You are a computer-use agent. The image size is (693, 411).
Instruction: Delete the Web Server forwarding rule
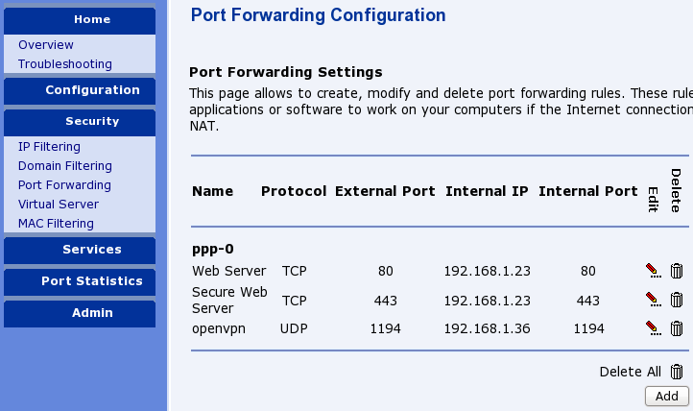point(676,272)
